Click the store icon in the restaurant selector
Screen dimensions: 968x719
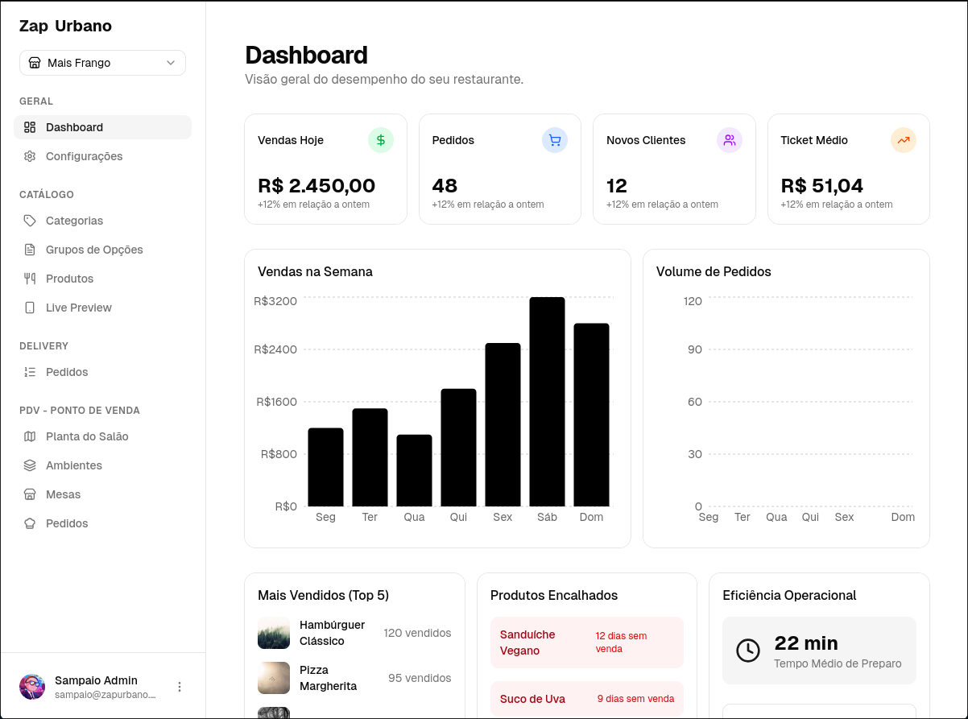coord(33,62)
